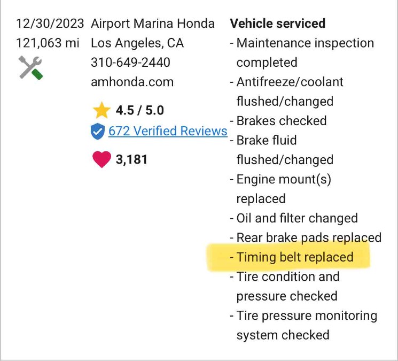Image resolution: width=398 pixels, height=361 pixels.
Task: Click the highlighted Timing belt replaced entry
Action: coord(292,257)
